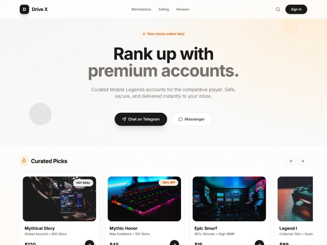
Task: Start a Chat on Telegram
Action: click(141, 119)
